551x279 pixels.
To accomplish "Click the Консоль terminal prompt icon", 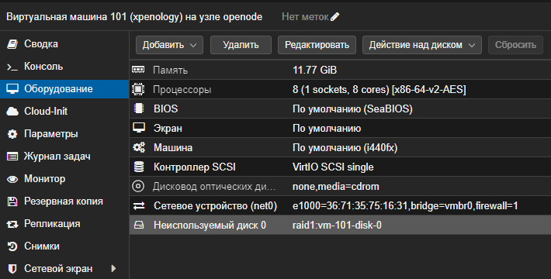I will coord(12,67).
